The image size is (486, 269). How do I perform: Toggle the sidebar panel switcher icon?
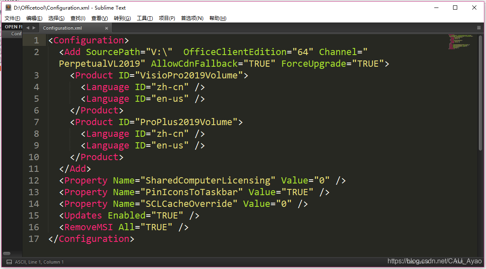coord(9,262)
